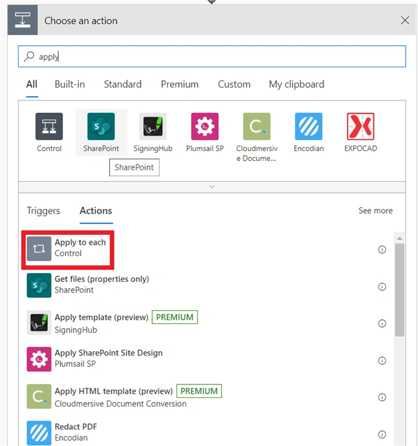Click the actions list scrollbar

click(x=399, y=290)
